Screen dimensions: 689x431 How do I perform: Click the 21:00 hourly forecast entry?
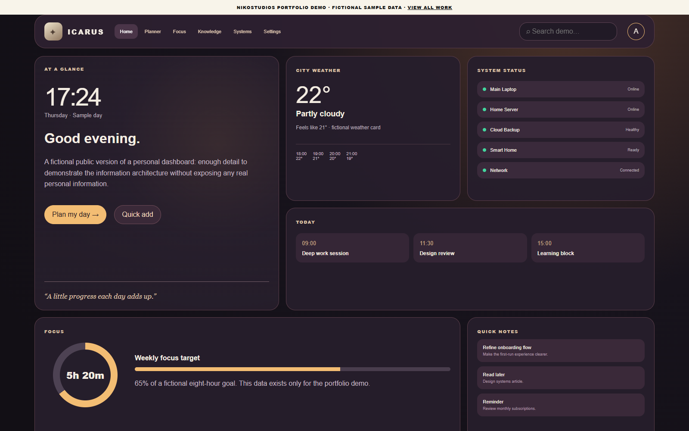351,156
